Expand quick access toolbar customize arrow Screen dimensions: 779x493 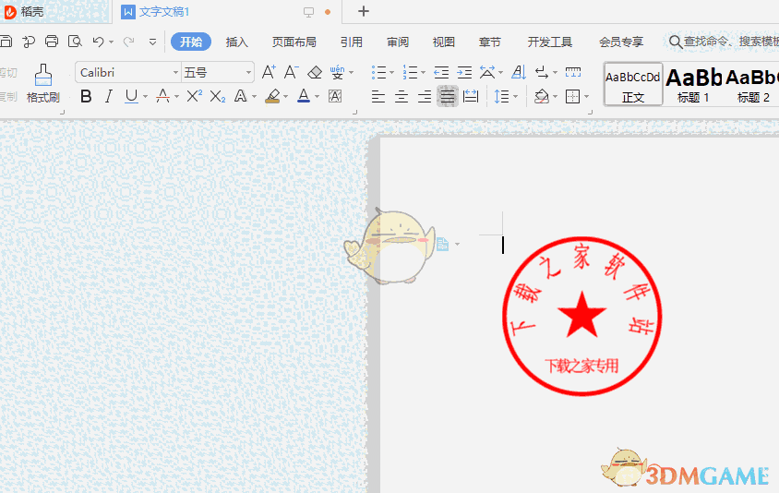coord(153,42)
